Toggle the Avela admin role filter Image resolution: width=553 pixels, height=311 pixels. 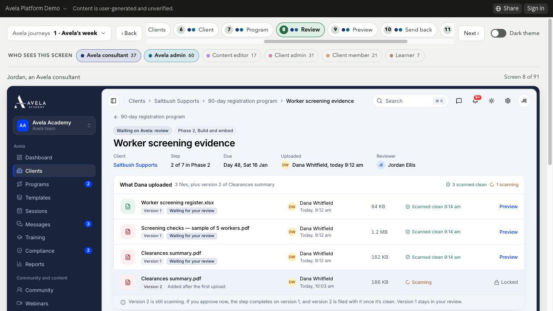172,55
